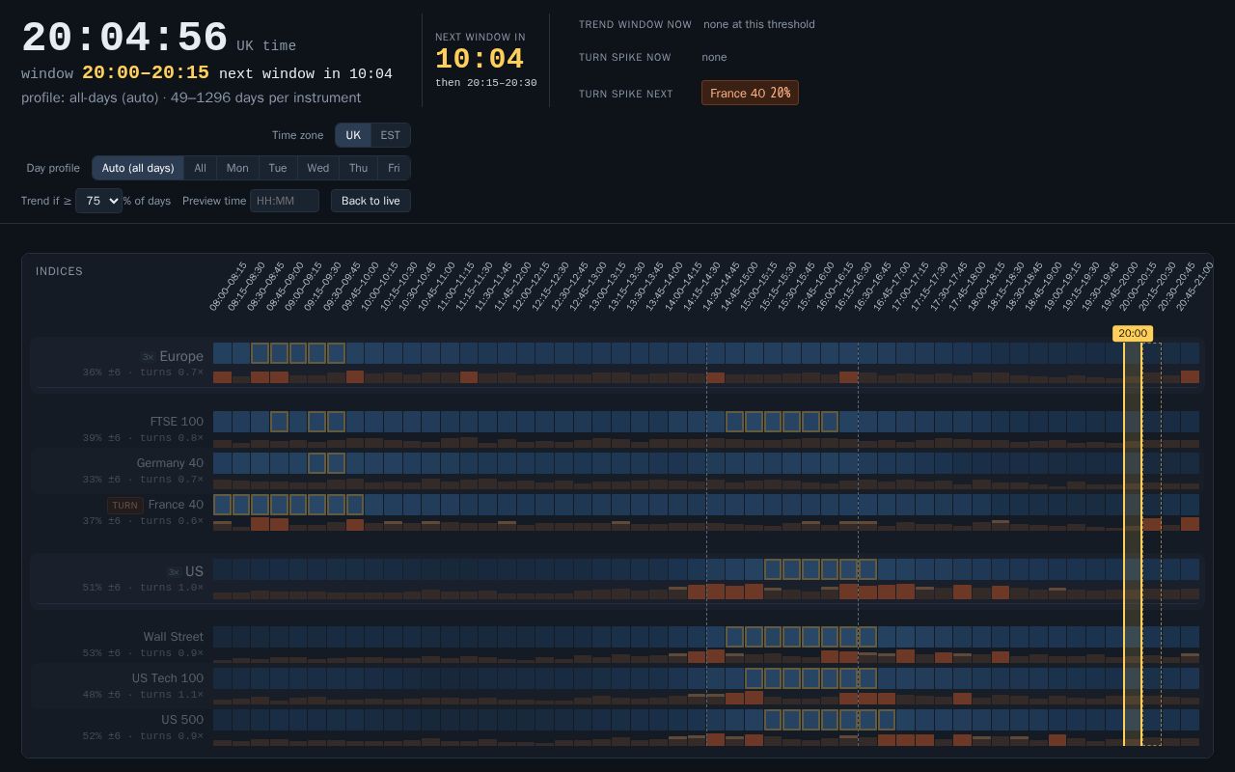This screenshot has height=772, width=1235.
Task: Select the Europe group row label
Action: 181,356
